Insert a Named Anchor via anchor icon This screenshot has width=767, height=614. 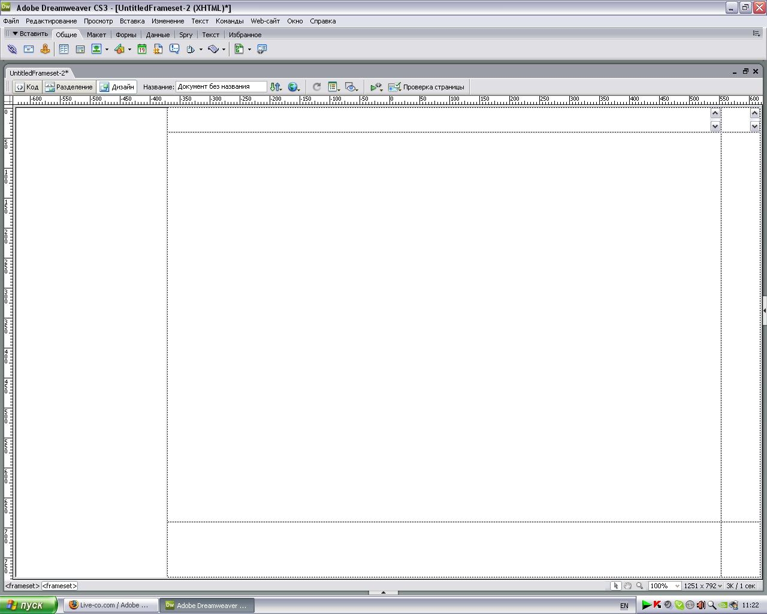tap(45, 49)
